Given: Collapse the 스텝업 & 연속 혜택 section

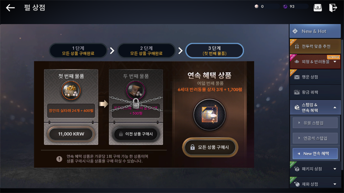Looking at the screenshot, I should (x=335, y=108).
